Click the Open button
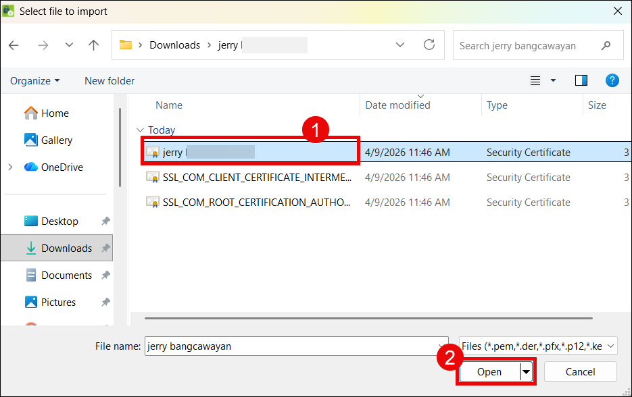The image size is (632, 397). tap(489, 372)
